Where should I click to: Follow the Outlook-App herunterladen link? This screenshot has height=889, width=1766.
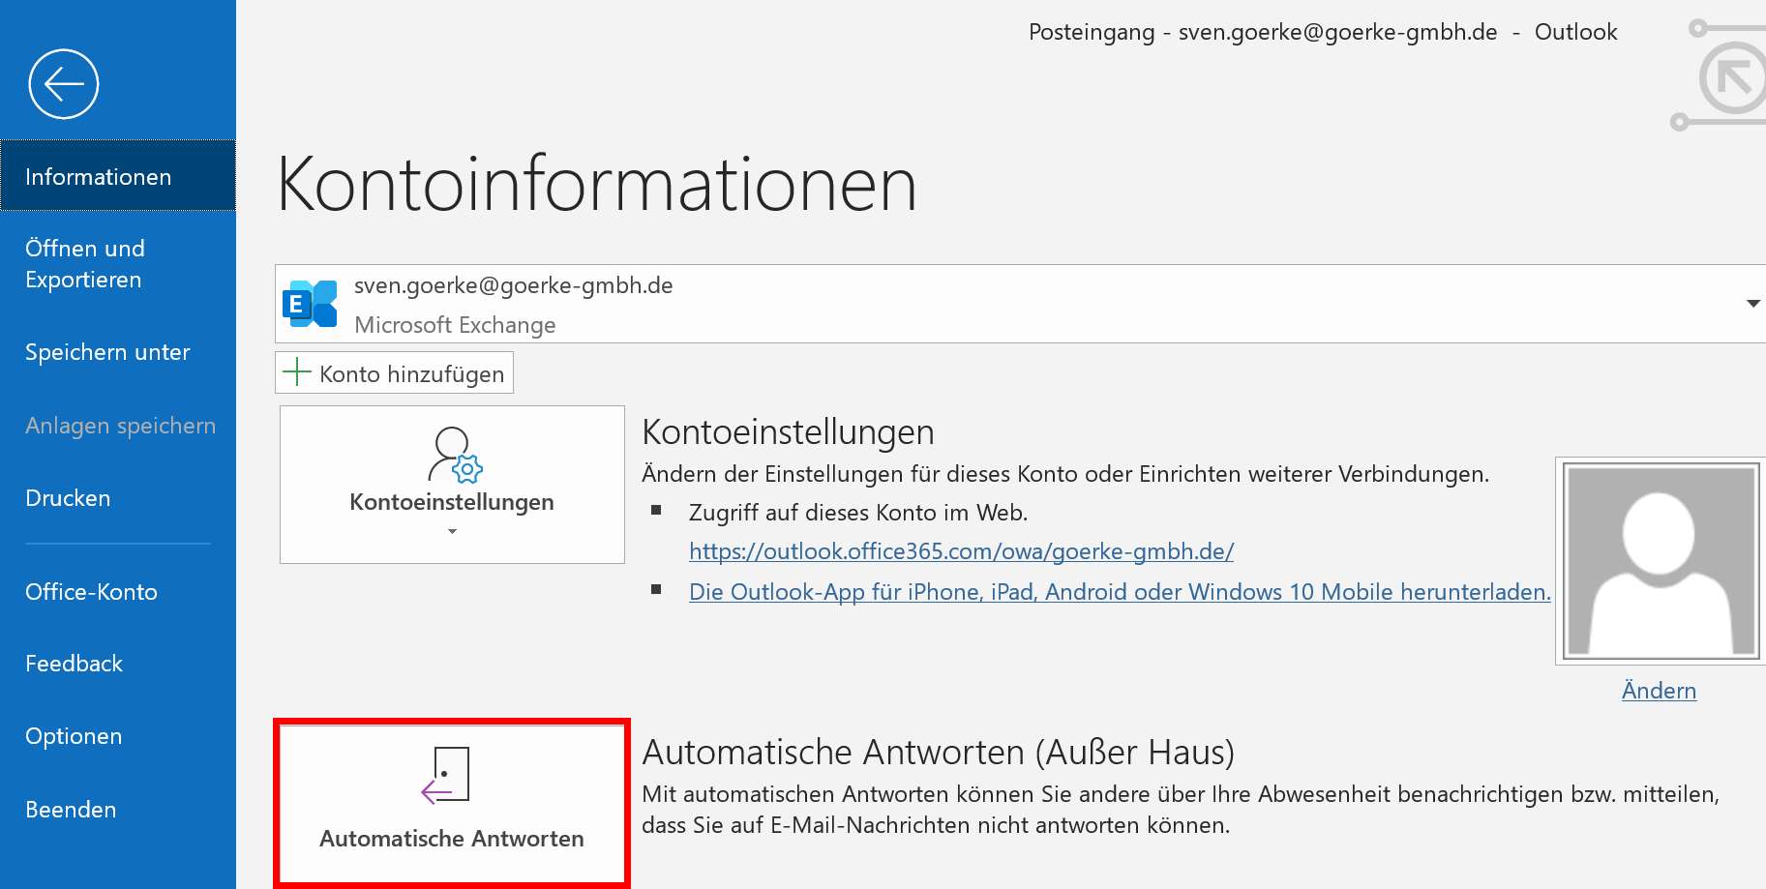point(1120,592)
